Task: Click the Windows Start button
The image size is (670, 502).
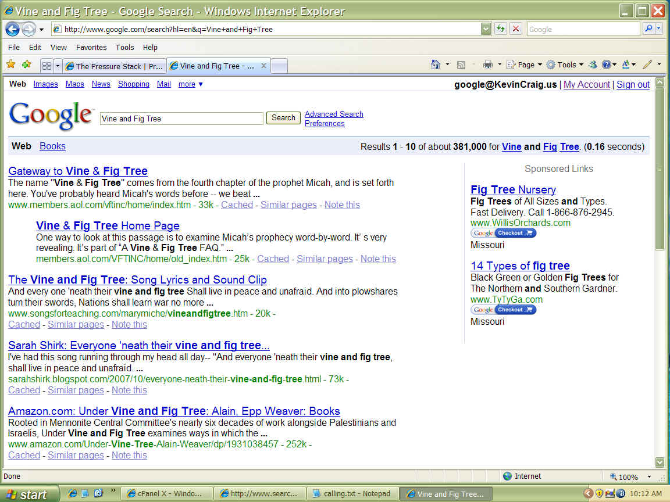Action: [x=29, y=494]
